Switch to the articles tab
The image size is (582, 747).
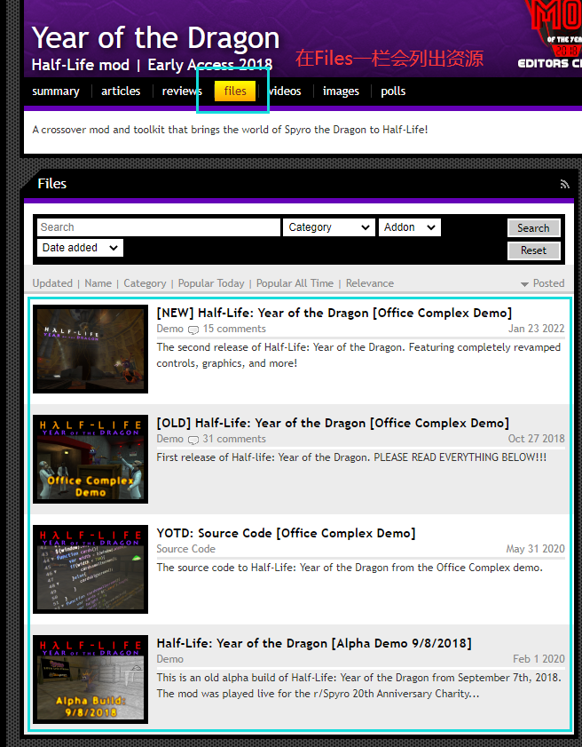coord(121,91)
